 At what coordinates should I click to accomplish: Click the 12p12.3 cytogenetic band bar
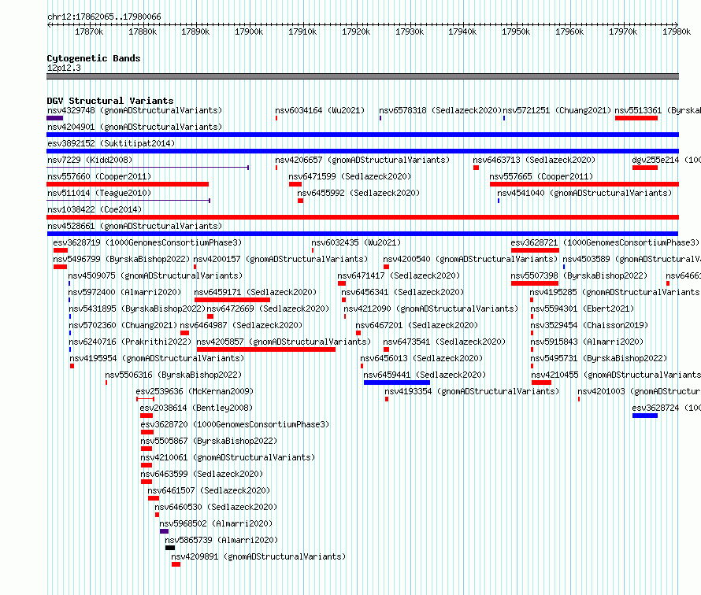pos(362,76)
